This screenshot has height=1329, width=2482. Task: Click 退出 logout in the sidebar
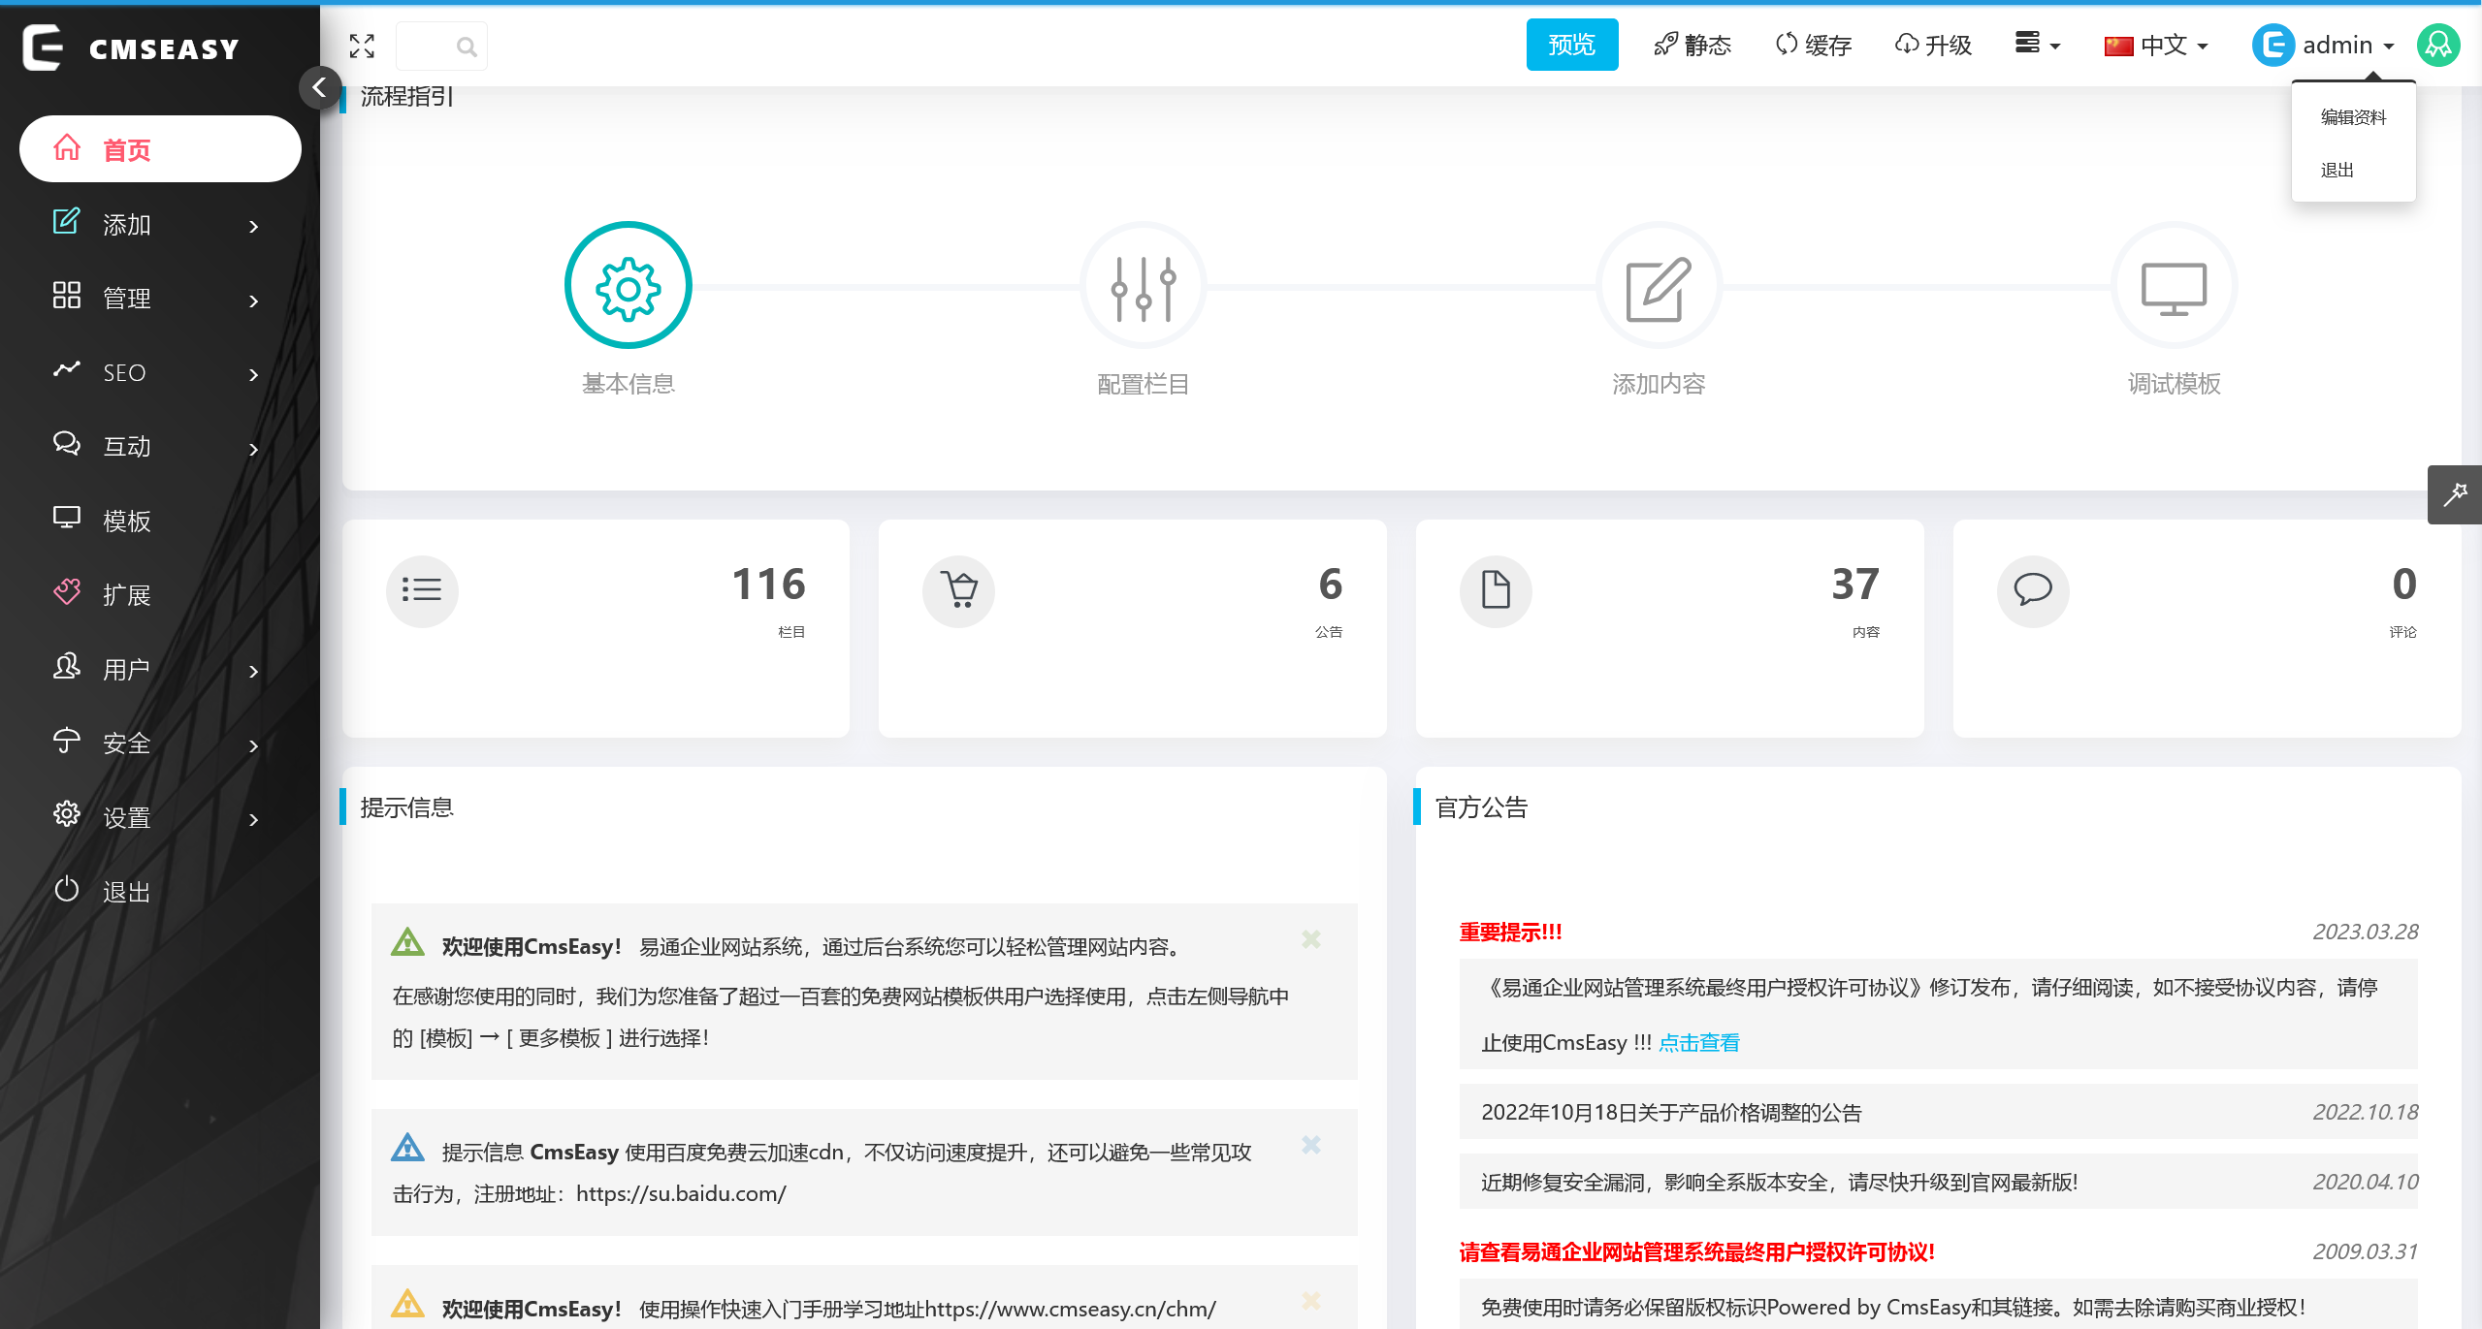coord(160,892)
